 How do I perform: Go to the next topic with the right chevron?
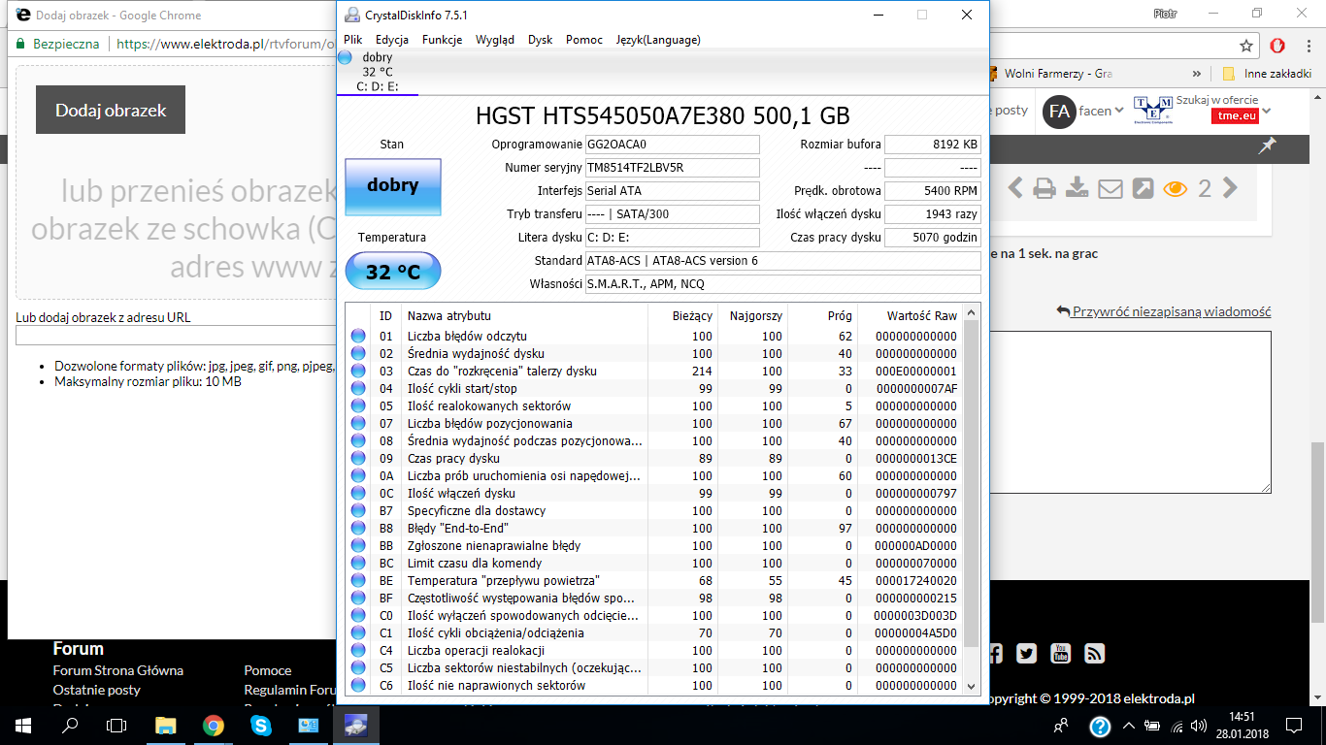click(x=1230, y=188)
